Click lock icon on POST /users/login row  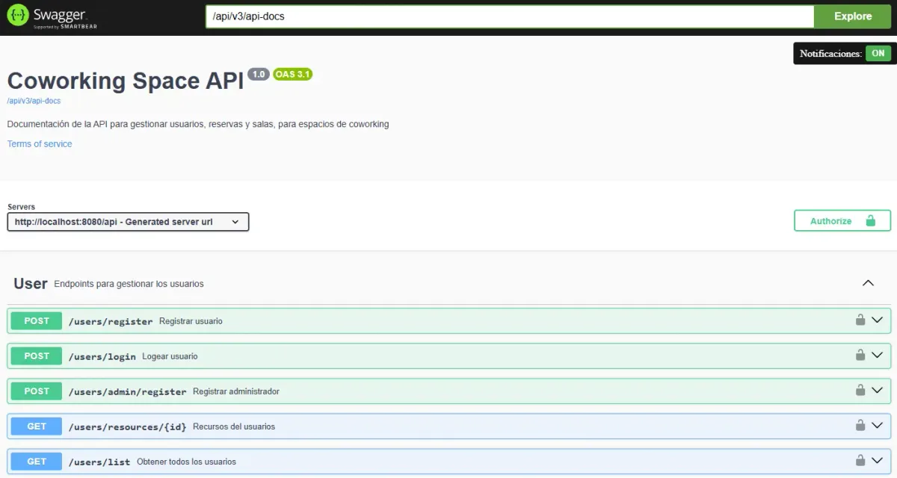[x=860, y=356]
